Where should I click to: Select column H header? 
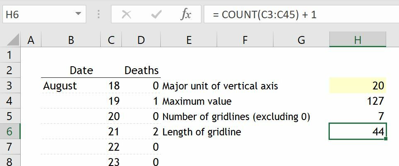pos(358,40)
